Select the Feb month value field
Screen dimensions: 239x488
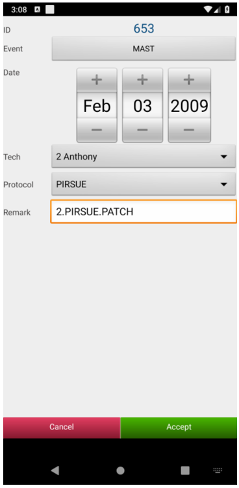(97, 105)
